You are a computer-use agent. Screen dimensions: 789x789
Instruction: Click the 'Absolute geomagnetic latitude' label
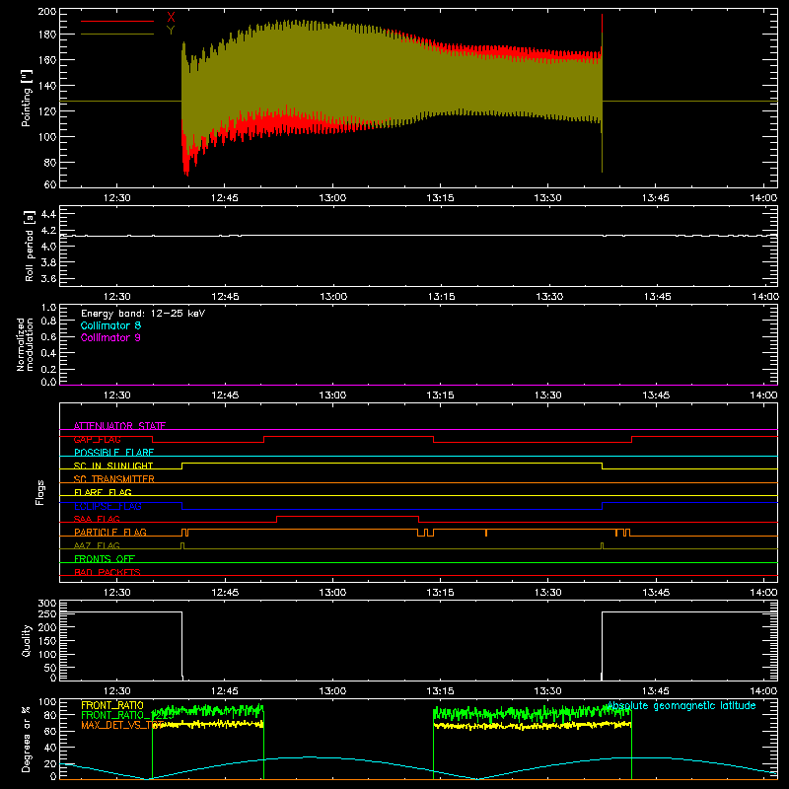[681, 705]
